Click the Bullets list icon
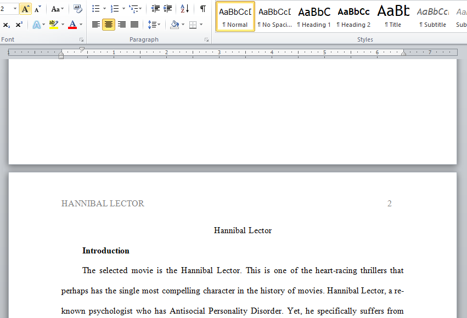467x318 pixels. coord(95,9)
